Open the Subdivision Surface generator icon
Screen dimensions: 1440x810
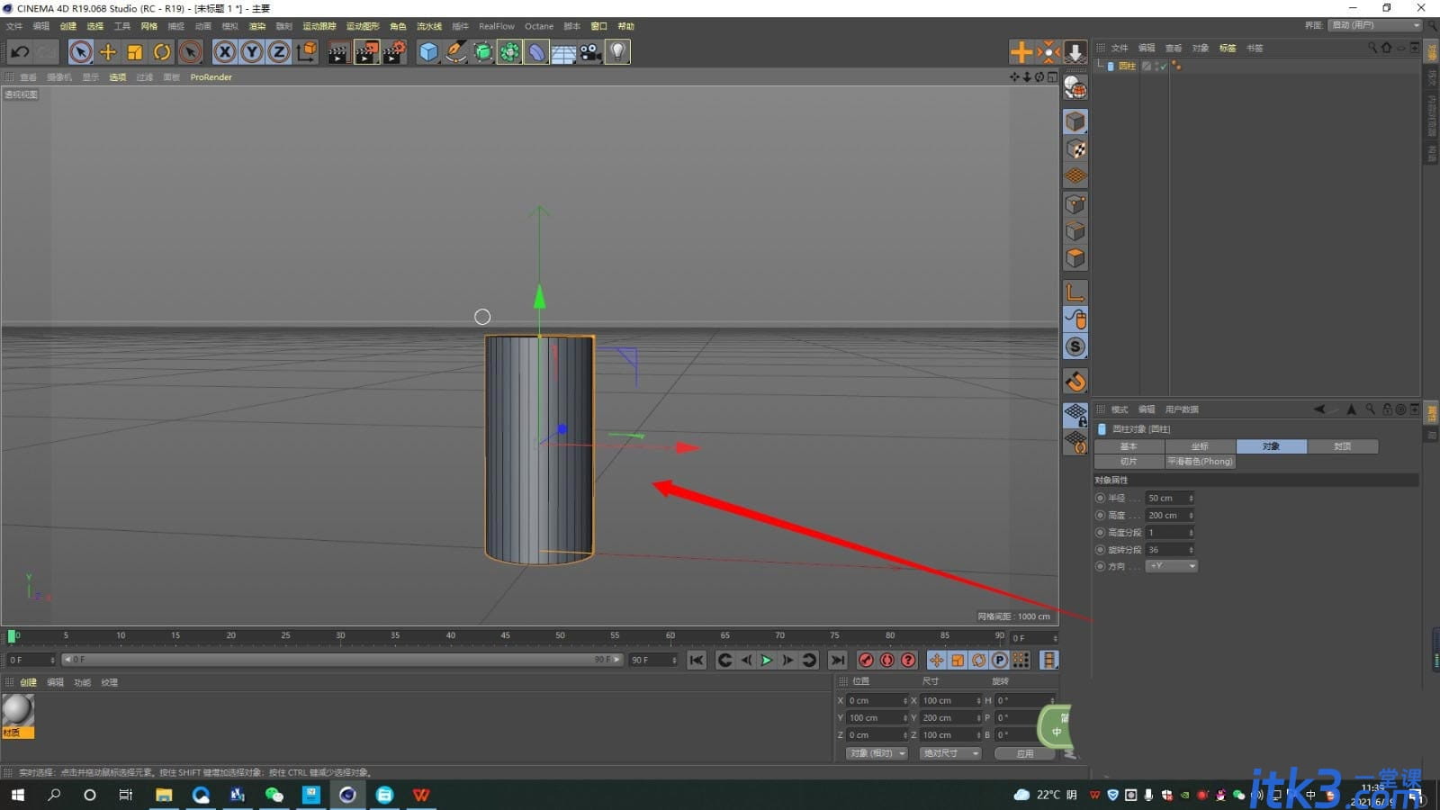coord(482,52)
